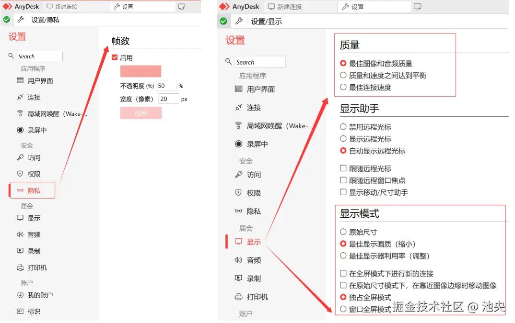Click the 录屏中 recording status icon

click(19, 130)
